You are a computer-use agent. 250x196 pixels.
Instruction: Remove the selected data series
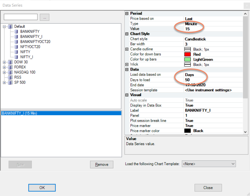102,164
